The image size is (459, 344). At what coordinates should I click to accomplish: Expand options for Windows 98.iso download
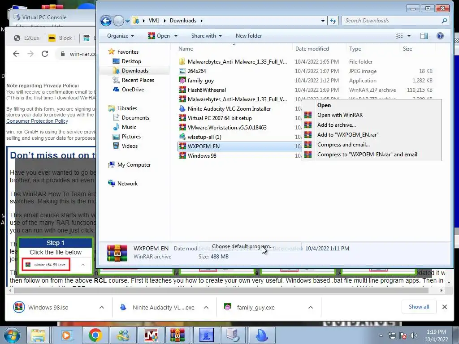102,307
